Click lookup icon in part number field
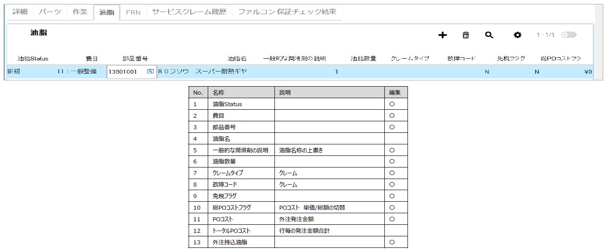609x251 pixels. [x=150, y=72]
